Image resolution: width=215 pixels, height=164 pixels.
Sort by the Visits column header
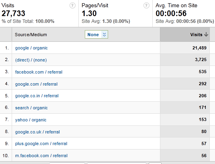click(x=196, y=35)
